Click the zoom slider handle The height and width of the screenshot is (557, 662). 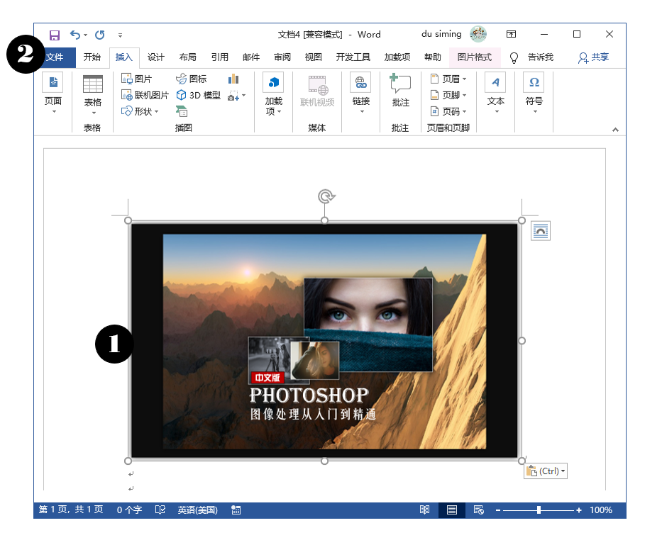tap(539, 510)
